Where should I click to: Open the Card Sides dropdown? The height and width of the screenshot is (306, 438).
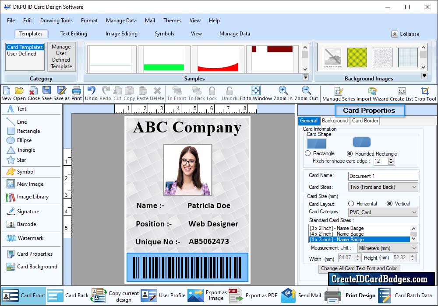pyautogui.click(x=383, y=187)
